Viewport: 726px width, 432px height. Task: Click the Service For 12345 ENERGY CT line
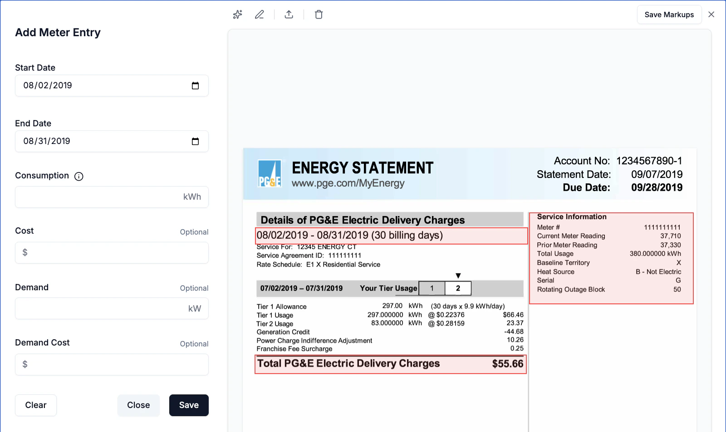tap(307, 247)
